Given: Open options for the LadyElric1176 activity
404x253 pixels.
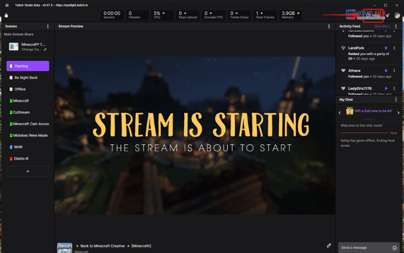Looking at the screenshot, I should tap(394, 88).
